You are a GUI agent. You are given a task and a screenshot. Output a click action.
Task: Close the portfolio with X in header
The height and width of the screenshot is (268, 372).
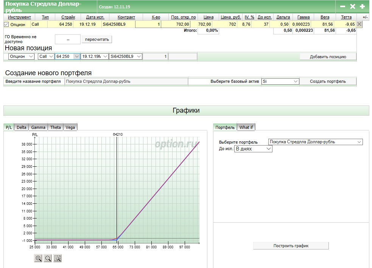coord(353,7)
